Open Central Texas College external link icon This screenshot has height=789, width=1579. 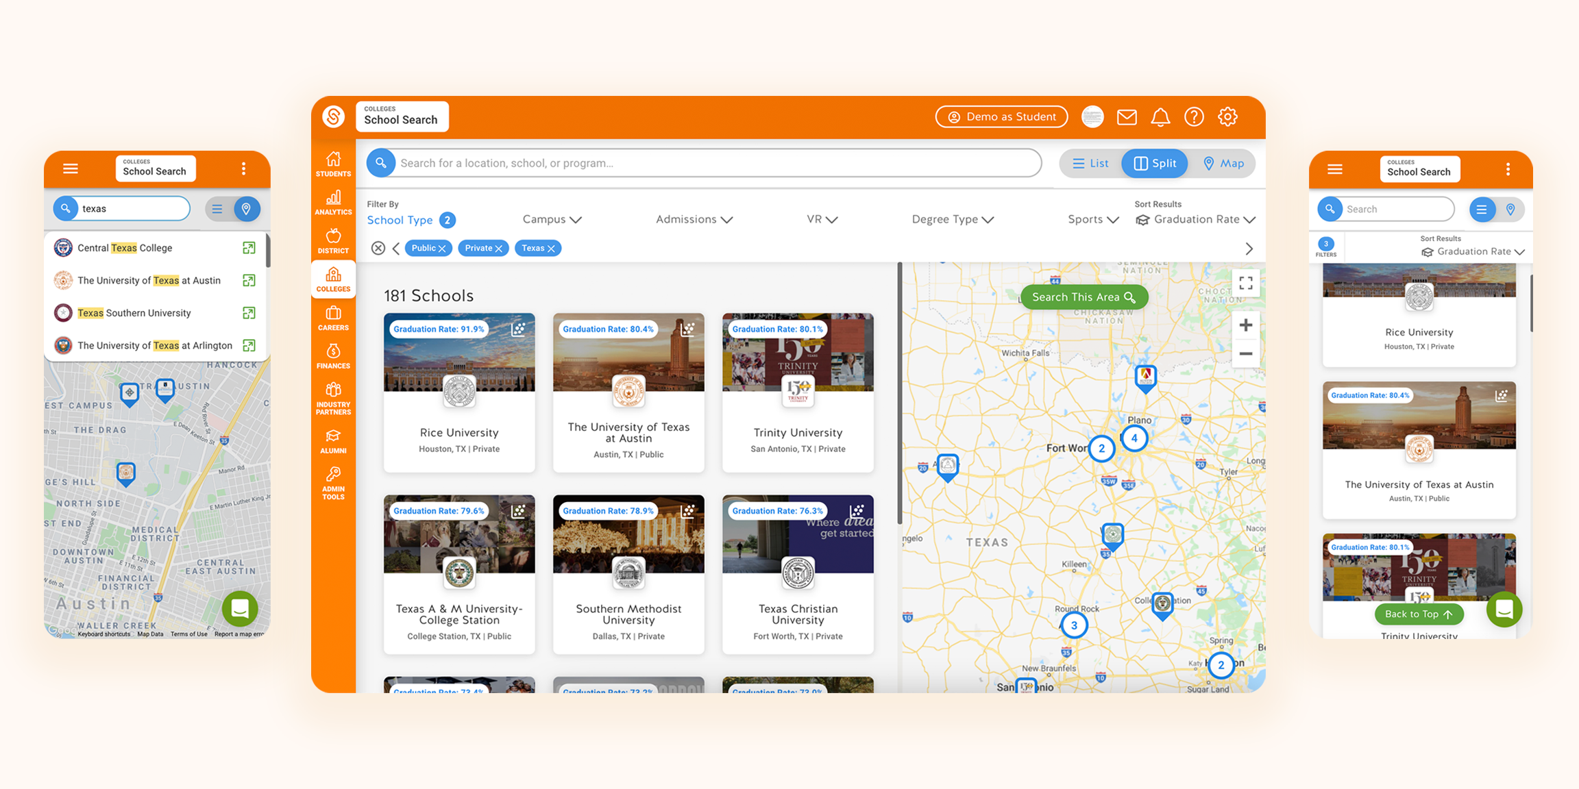click(x=249, y=248)
